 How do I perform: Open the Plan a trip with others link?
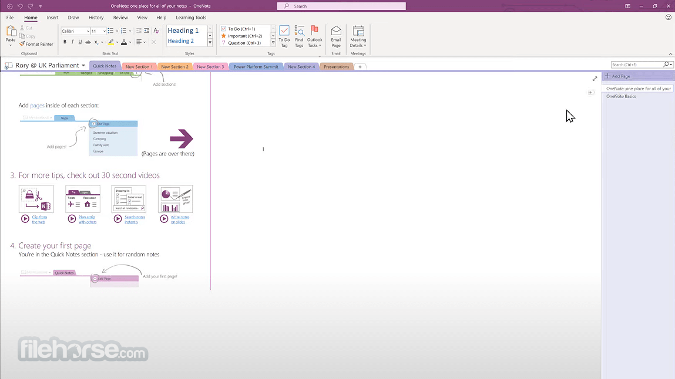88,219
